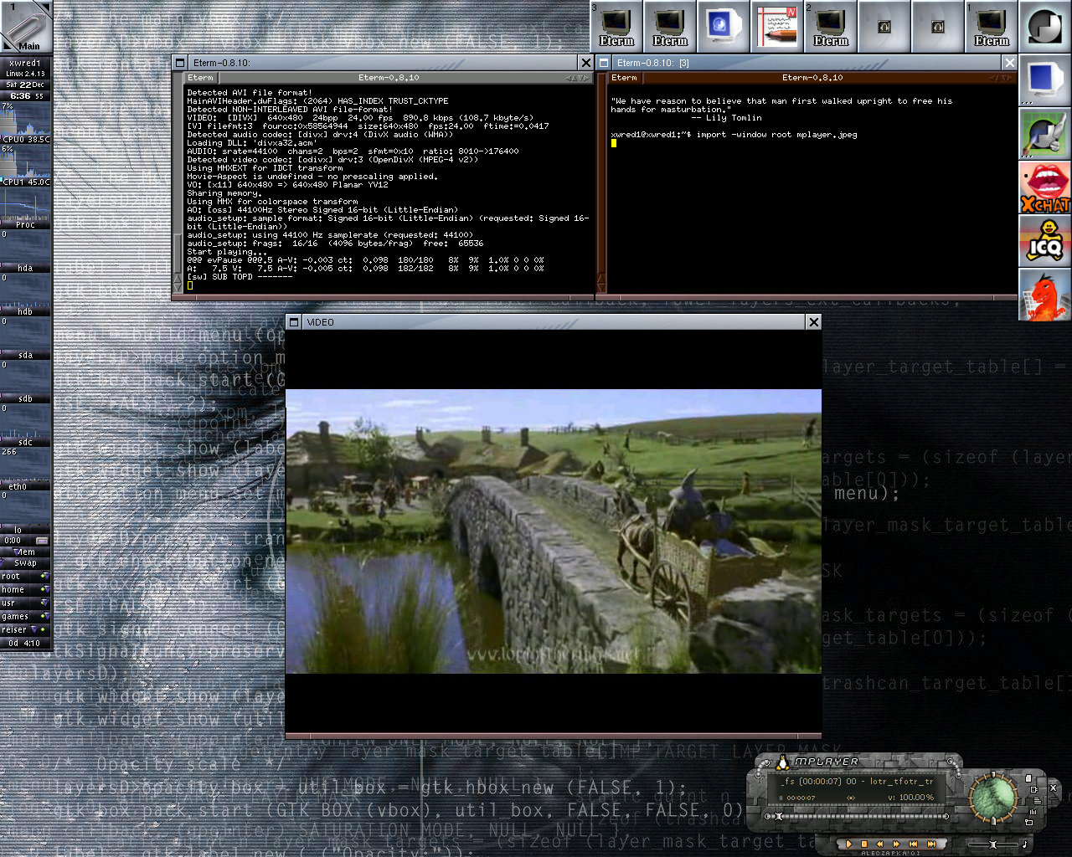Click the window menu button of Eterm-0.8.10
This screenshot has height=857, width=1072.
[x=179, y=63]
